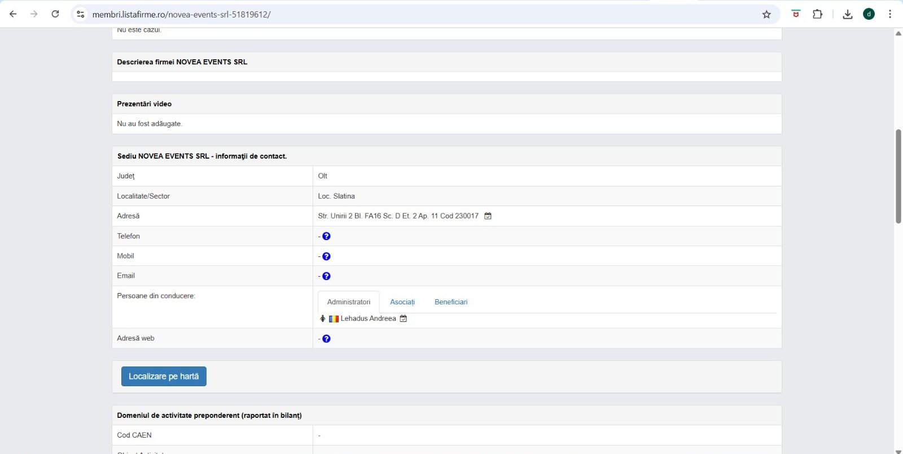Open the calendar icon next to the address

pyautogui.click(x=488, y=216)
